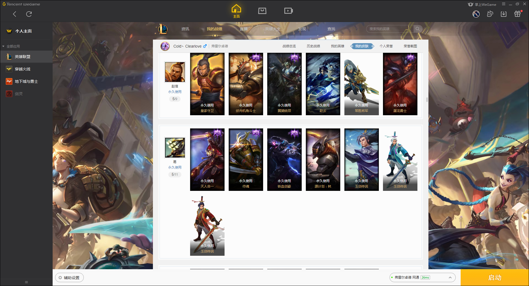Click the Cold Clearlove profile avatar
The image size is (529, 286).
(165, 46)
